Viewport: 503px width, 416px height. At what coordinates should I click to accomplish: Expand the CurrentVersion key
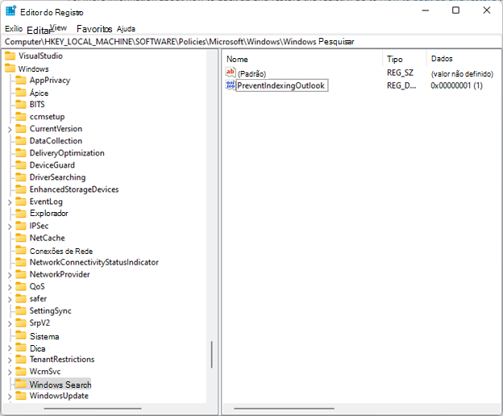(x=10, y=130)
